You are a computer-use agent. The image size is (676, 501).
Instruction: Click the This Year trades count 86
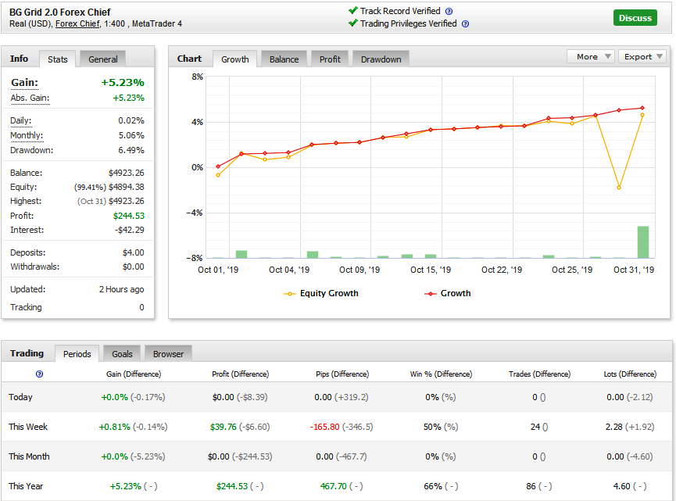531,486
